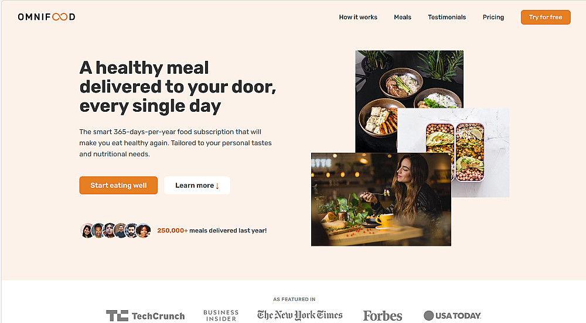Click The New York Times logo
The image size is (586, 323).
[x=299, y=315]
